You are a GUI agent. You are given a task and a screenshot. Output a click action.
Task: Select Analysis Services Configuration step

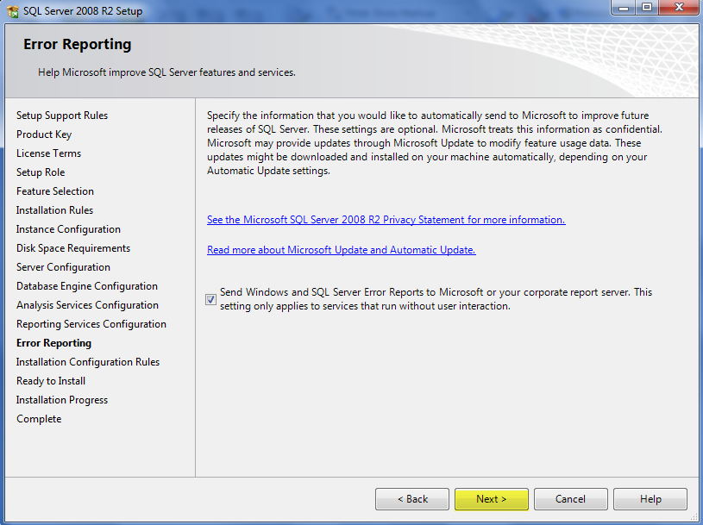coord(87,305)
